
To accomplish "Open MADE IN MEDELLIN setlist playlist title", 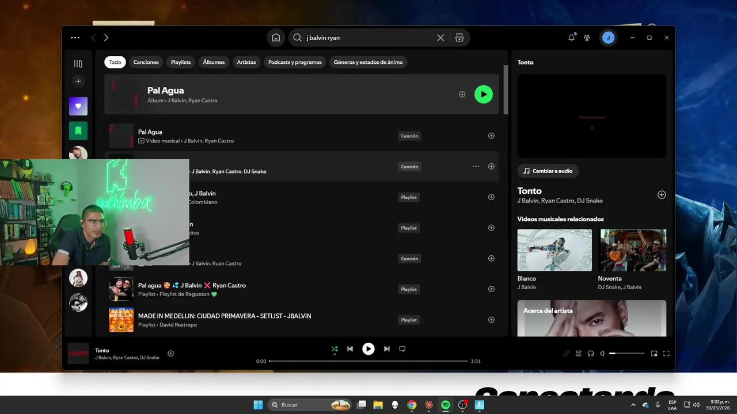I will pos(225,316).
